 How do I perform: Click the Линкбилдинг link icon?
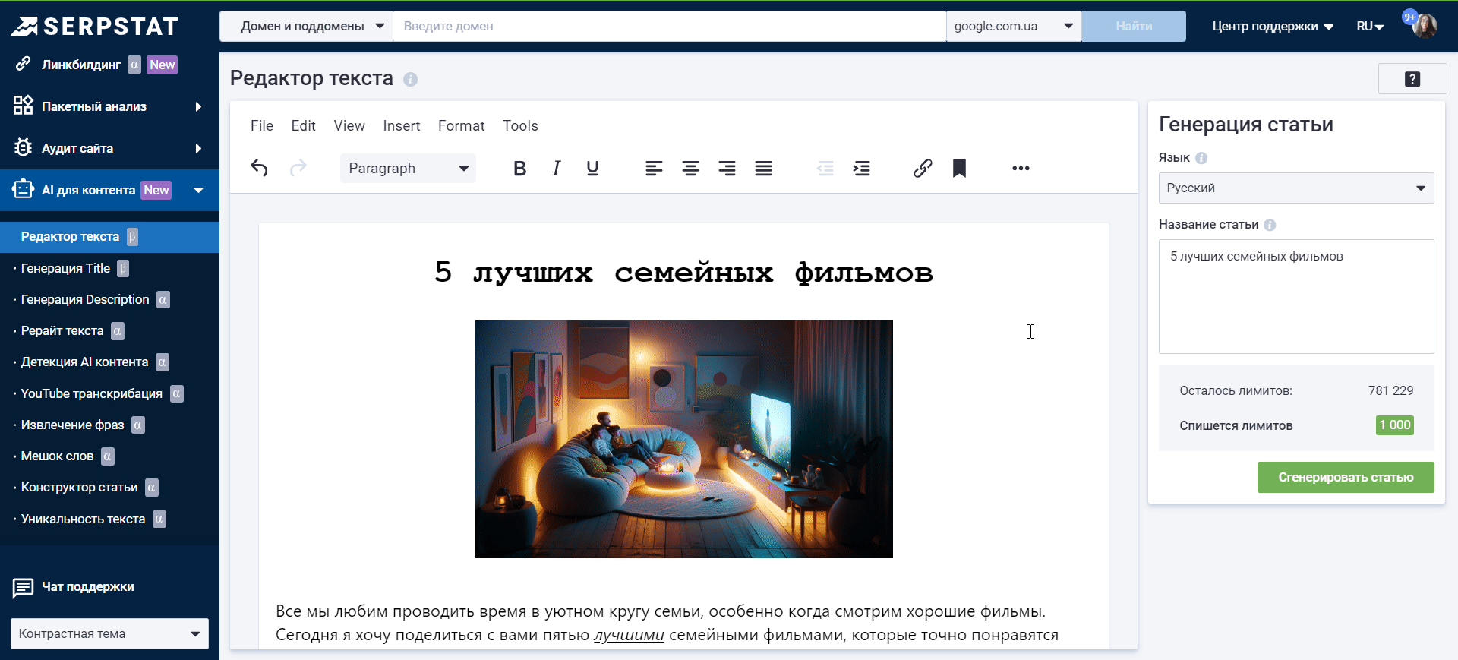[x=23, y=64]
